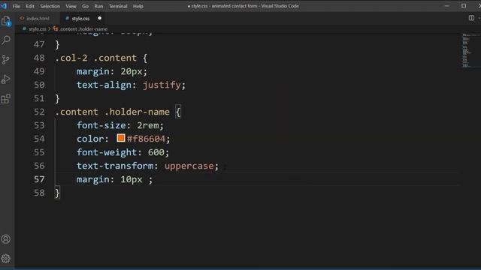Click the VS Code logo icon
The width and height of the screenshot is (481, 270).
tap(4, 6)
